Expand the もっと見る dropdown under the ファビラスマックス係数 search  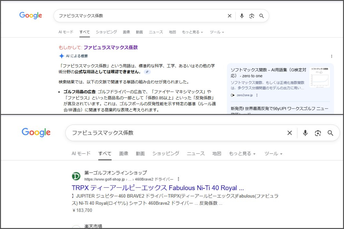(192, 32)
